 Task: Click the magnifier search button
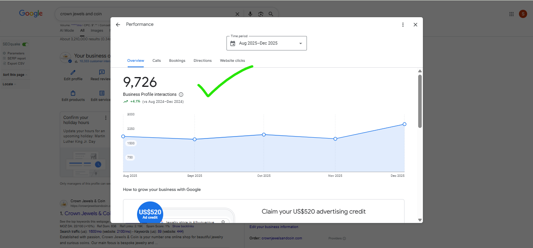271,14
